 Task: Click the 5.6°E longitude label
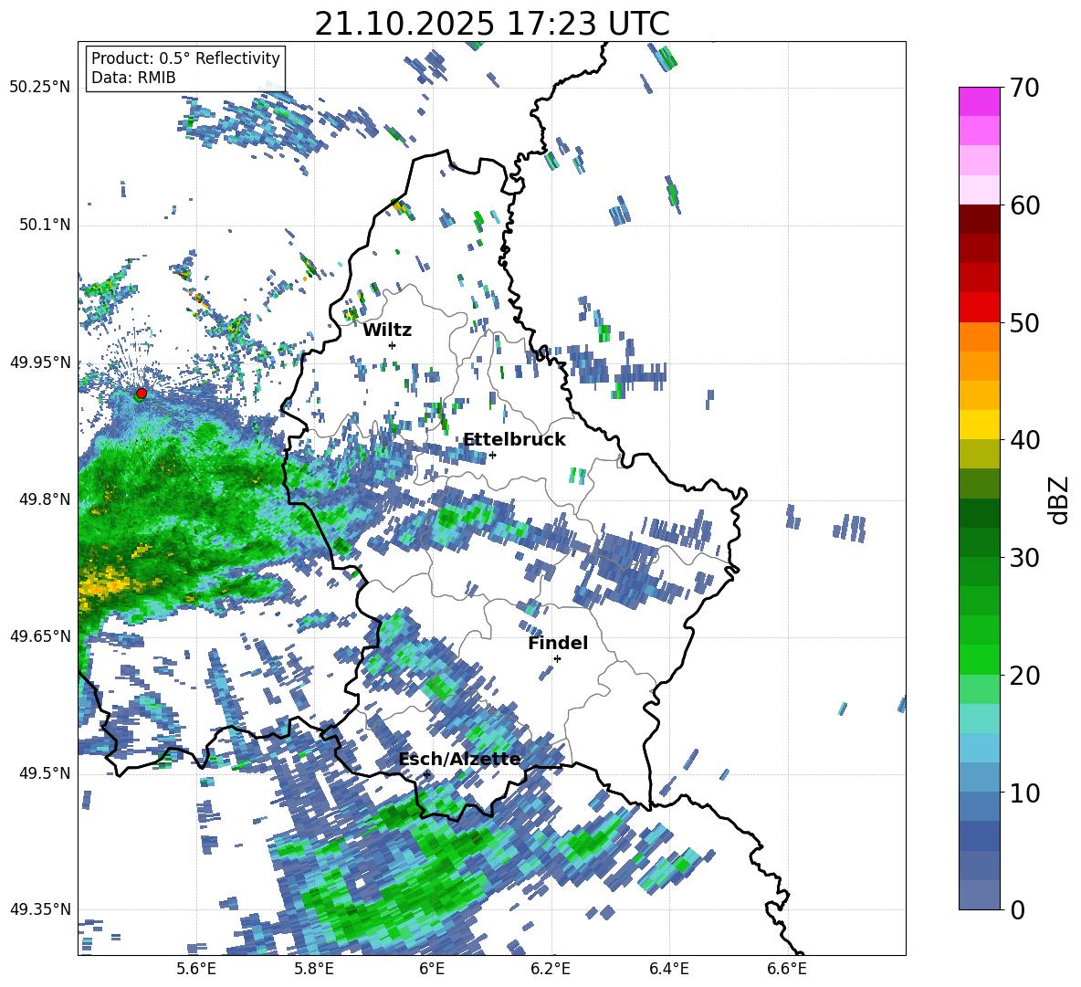(x=196, y=969)
